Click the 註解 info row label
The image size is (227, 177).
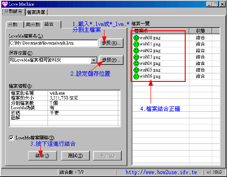coord(15,118)
